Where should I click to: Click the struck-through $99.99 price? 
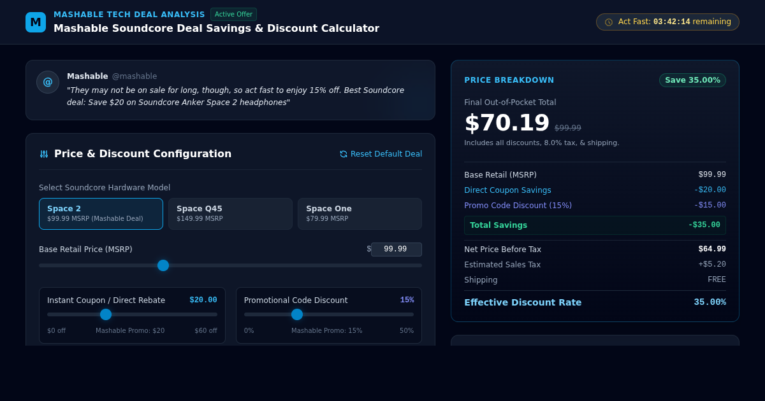[x=568, y=128]
